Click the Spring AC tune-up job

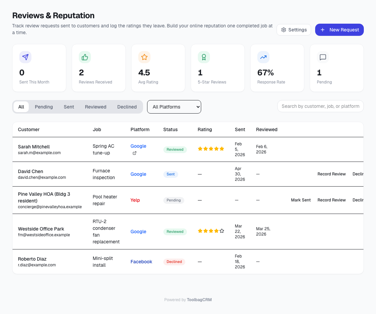(x=103, y=149)
